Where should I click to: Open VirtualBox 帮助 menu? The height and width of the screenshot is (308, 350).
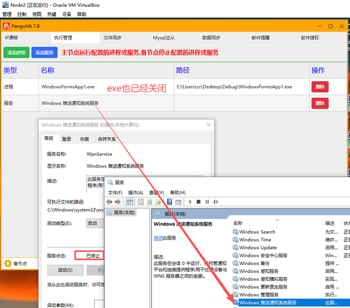(x=82, y=14)
